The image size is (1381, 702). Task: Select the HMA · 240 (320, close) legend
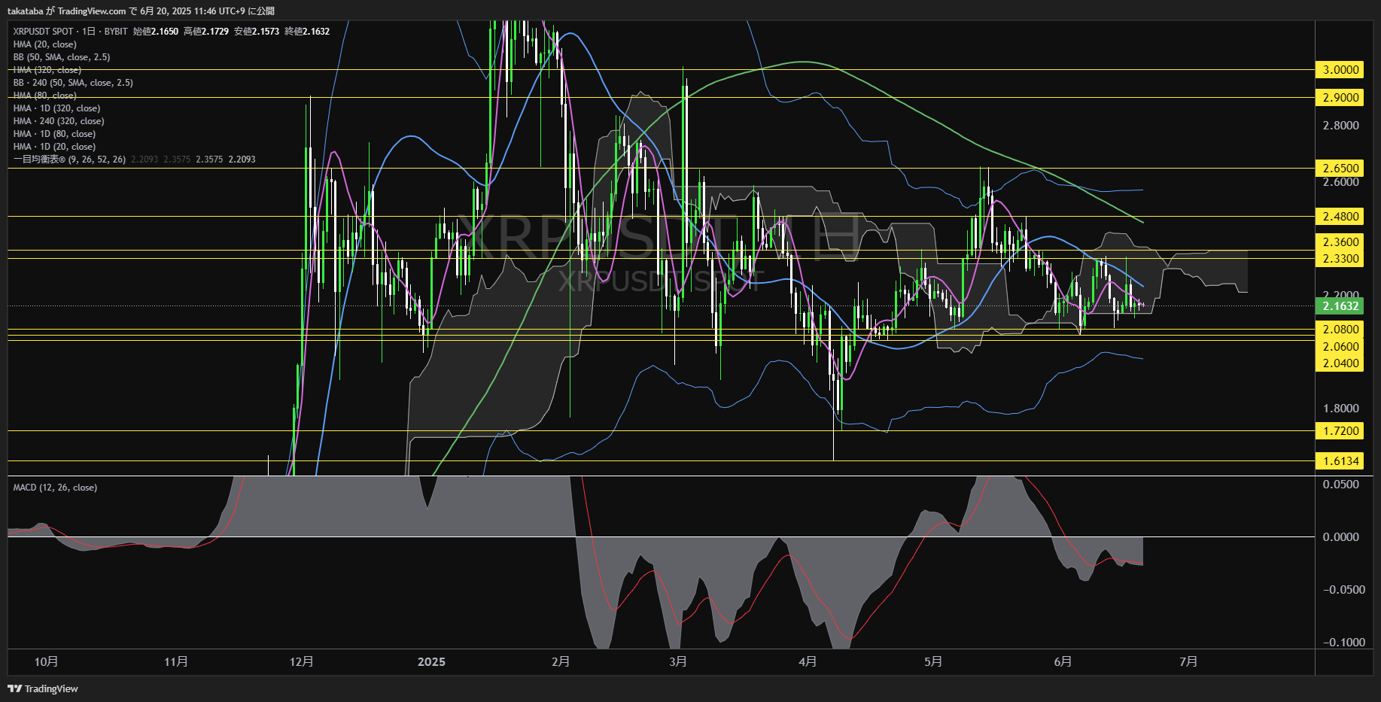click(59, 121)
